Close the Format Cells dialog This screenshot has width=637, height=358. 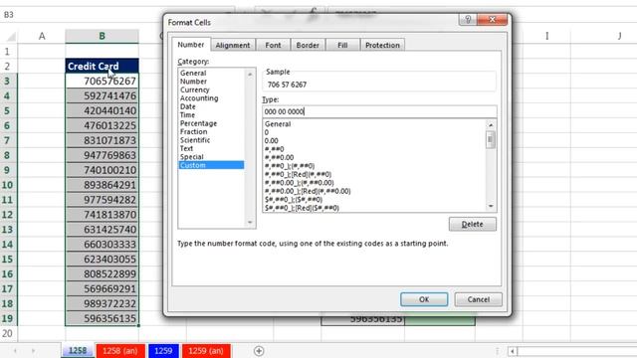[x=493, y=20]
